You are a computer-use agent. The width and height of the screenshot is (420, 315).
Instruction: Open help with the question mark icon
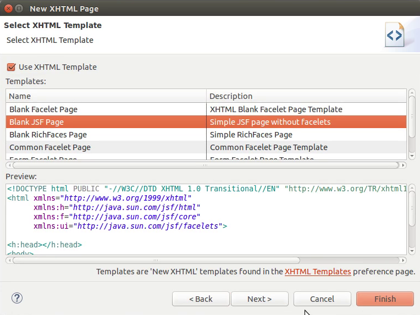[x=17, y=298]
